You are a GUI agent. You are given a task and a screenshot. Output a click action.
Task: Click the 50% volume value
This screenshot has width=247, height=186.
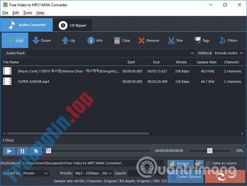coord(239,151)
